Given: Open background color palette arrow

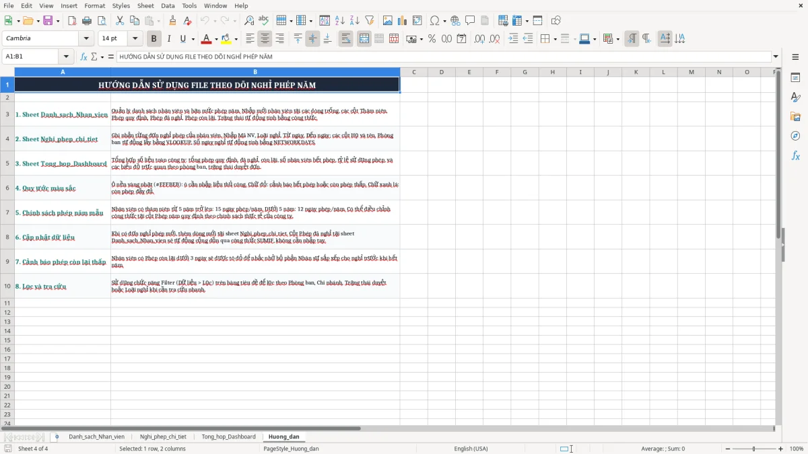Looking at the screenshot, I should click(236, 39).
